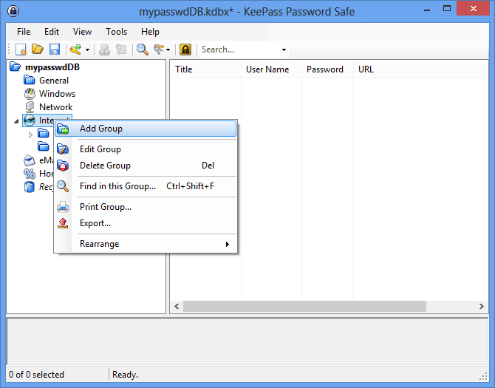Viewport: 495px width, 388px height.
Task: Select the Network group
Action: point(55,106)
